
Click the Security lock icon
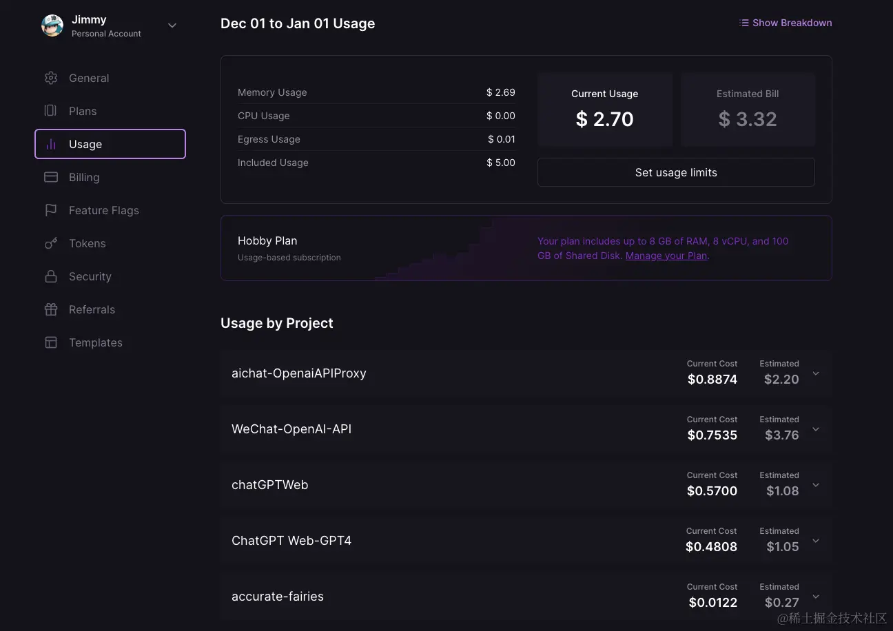coord(51,276)
